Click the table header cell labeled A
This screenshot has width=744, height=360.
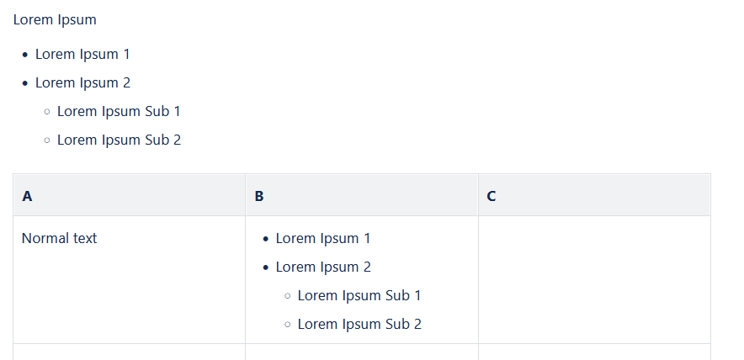pos(129,195)
